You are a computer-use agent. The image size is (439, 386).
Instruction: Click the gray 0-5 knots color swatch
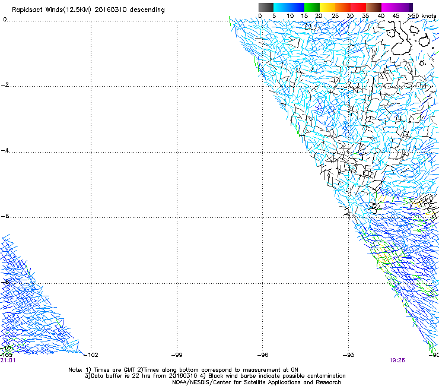[266, 7]
